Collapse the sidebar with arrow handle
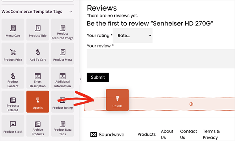The height and width of the screenshot is (141, 235). pos(81,79)
